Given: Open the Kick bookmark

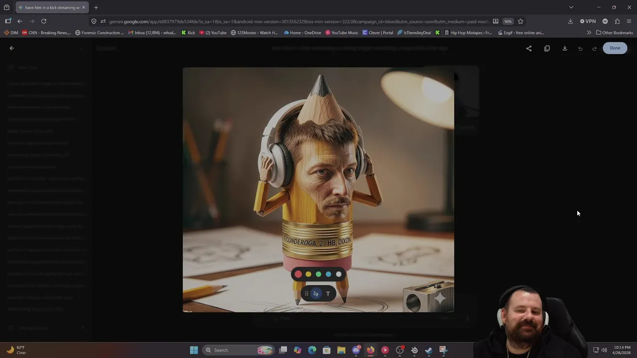Looking at the screenshot, I should (x=189, y=33).
